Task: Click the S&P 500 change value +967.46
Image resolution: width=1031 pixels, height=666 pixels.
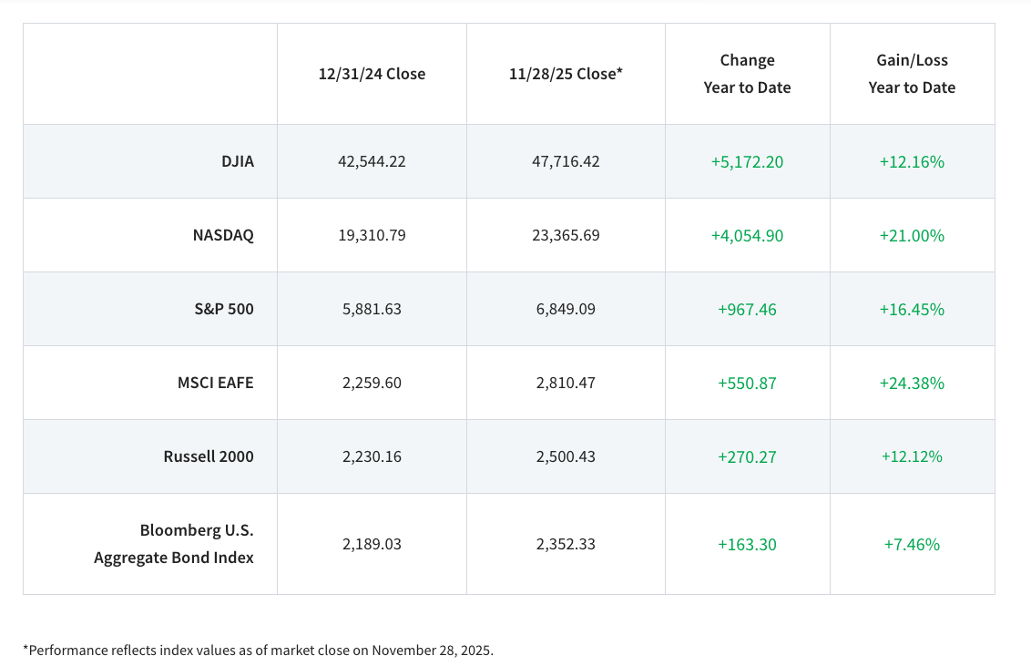Action: coord(747,309)
